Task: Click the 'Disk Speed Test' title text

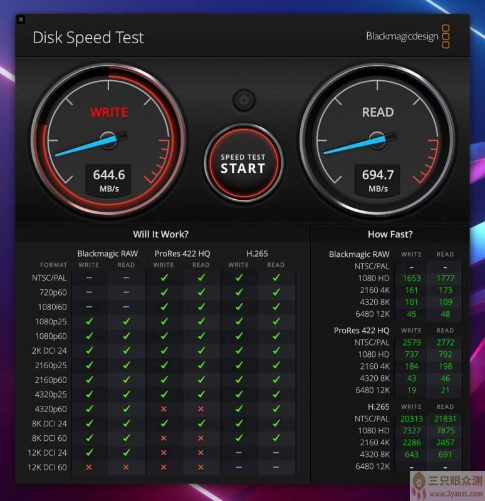Action: (x=88, y=38)
